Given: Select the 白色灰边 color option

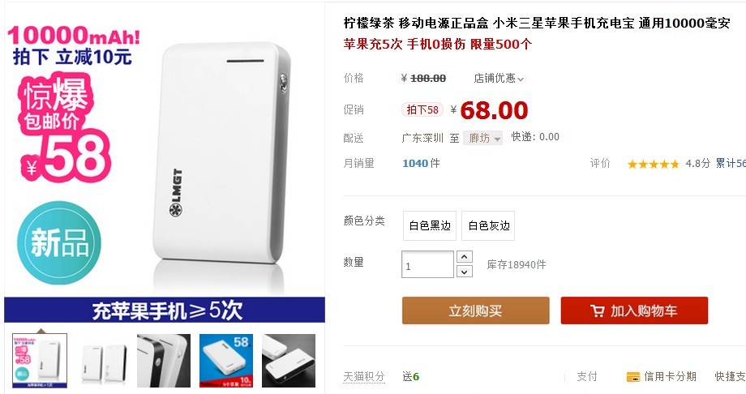Looking at the screenshot, I should point(488,225).
